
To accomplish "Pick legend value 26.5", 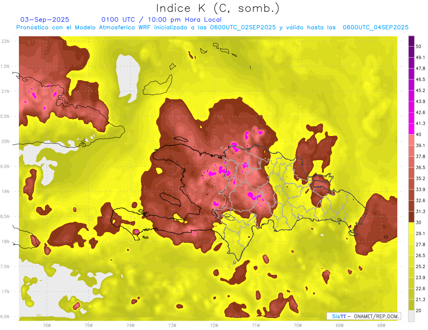I will [x=421, y=256].
